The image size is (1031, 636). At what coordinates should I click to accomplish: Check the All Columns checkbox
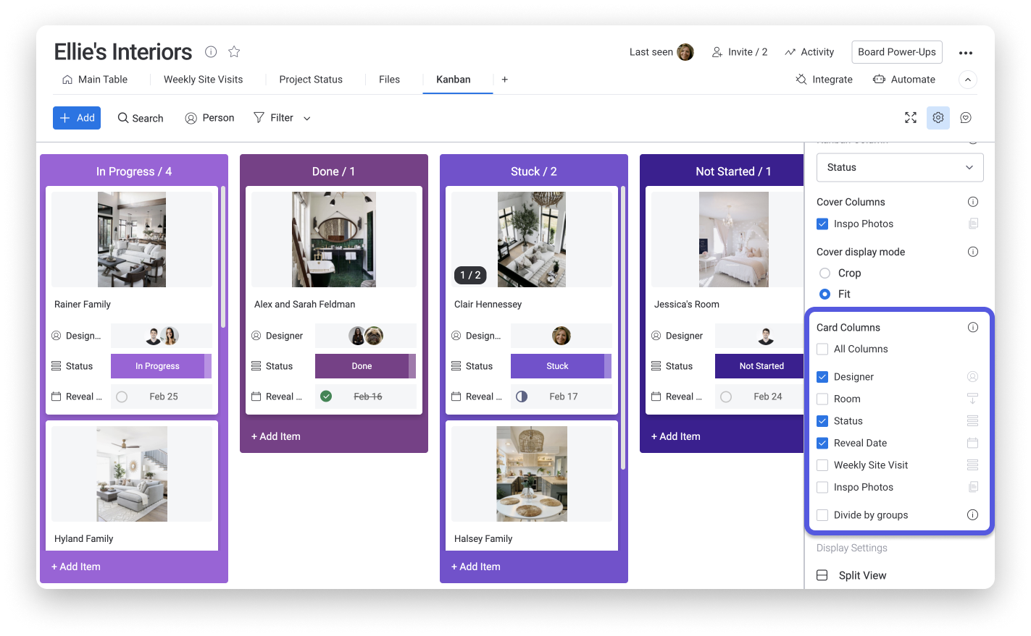(x=822, y=349)
